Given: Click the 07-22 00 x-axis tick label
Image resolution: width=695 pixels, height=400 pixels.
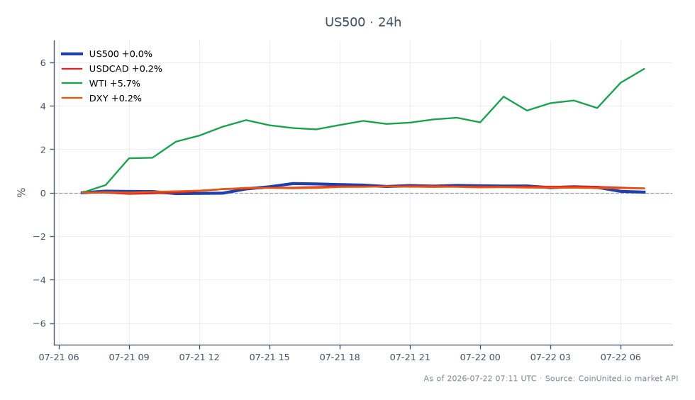Looking at the screenshot, I should (x=480, y=357).
